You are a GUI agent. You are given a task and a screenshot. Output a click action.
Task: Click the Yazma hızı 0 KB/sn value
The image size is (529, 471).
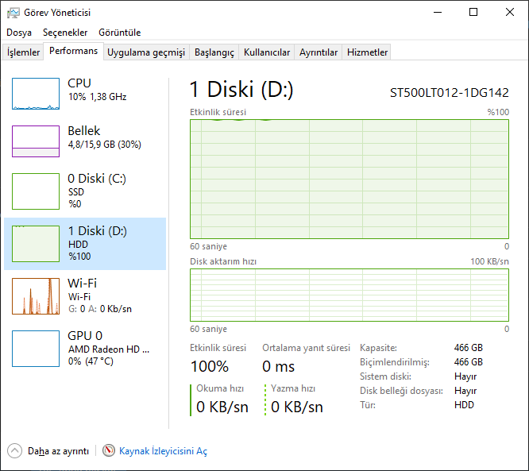[x=296, y=407]
